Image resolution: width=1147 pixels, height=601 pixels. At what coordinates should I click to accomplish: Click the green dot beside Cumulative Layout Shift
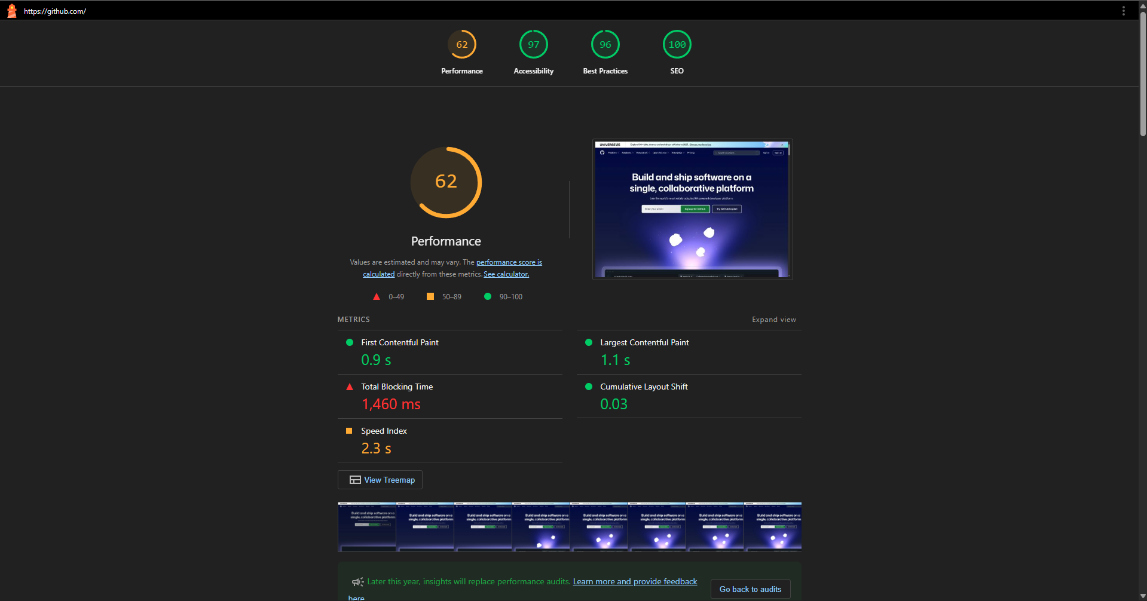(x=589, y=387)
